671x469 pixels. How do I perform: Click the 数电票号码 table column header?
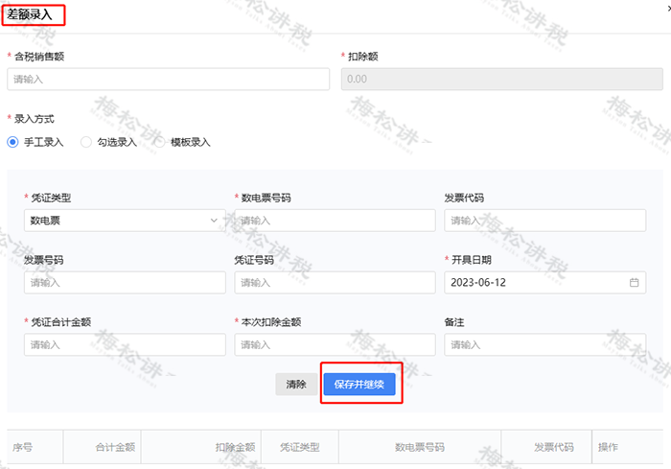pos(420,447)
